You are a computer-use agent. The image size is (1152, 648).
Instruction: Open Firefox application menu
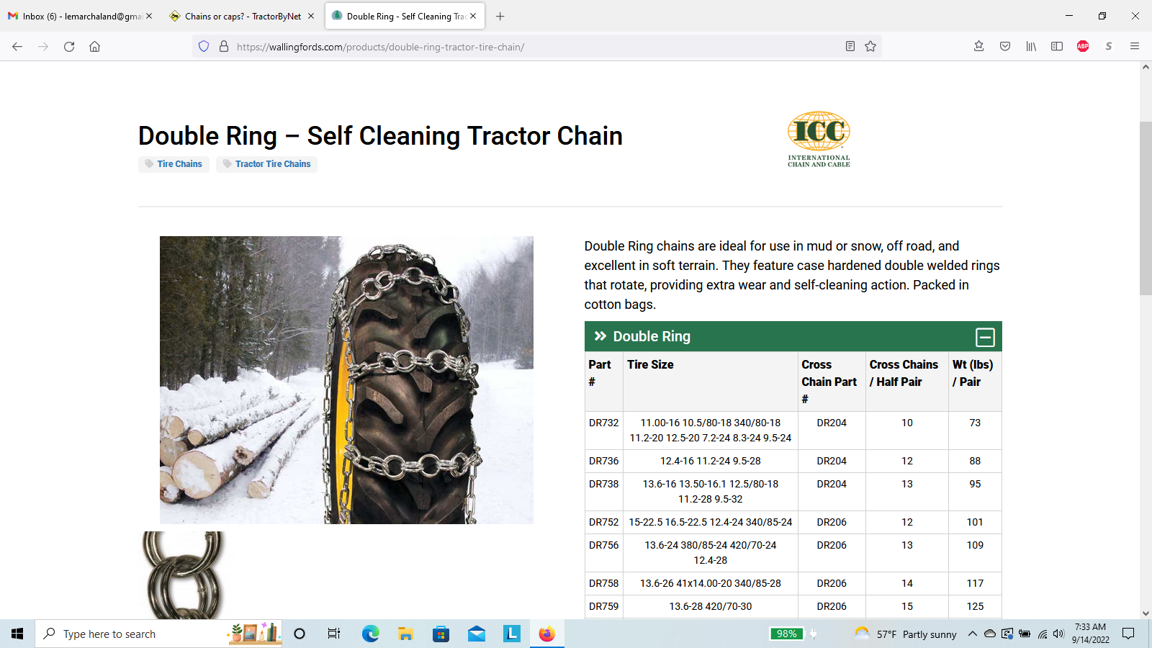tap(1135, 47)
